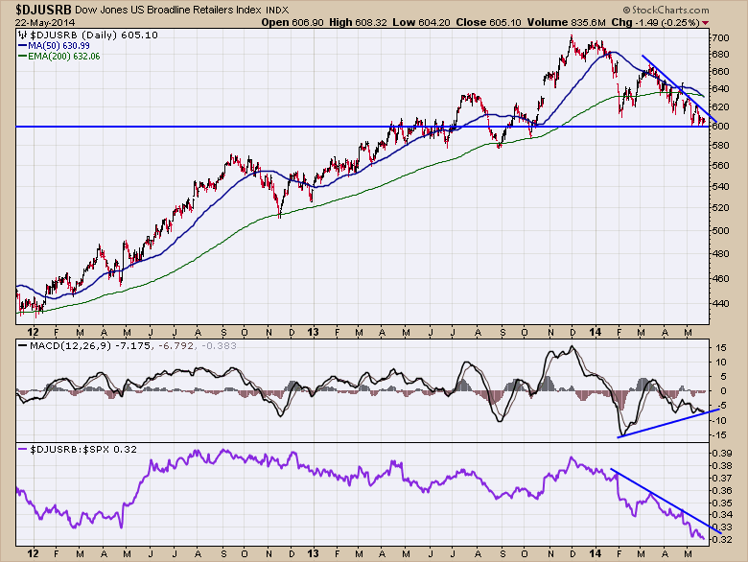This screenshot has height=562, width=748.
Task: Click the $DJUSRB:$SPX 0.32 legend label
Action: 83,450
